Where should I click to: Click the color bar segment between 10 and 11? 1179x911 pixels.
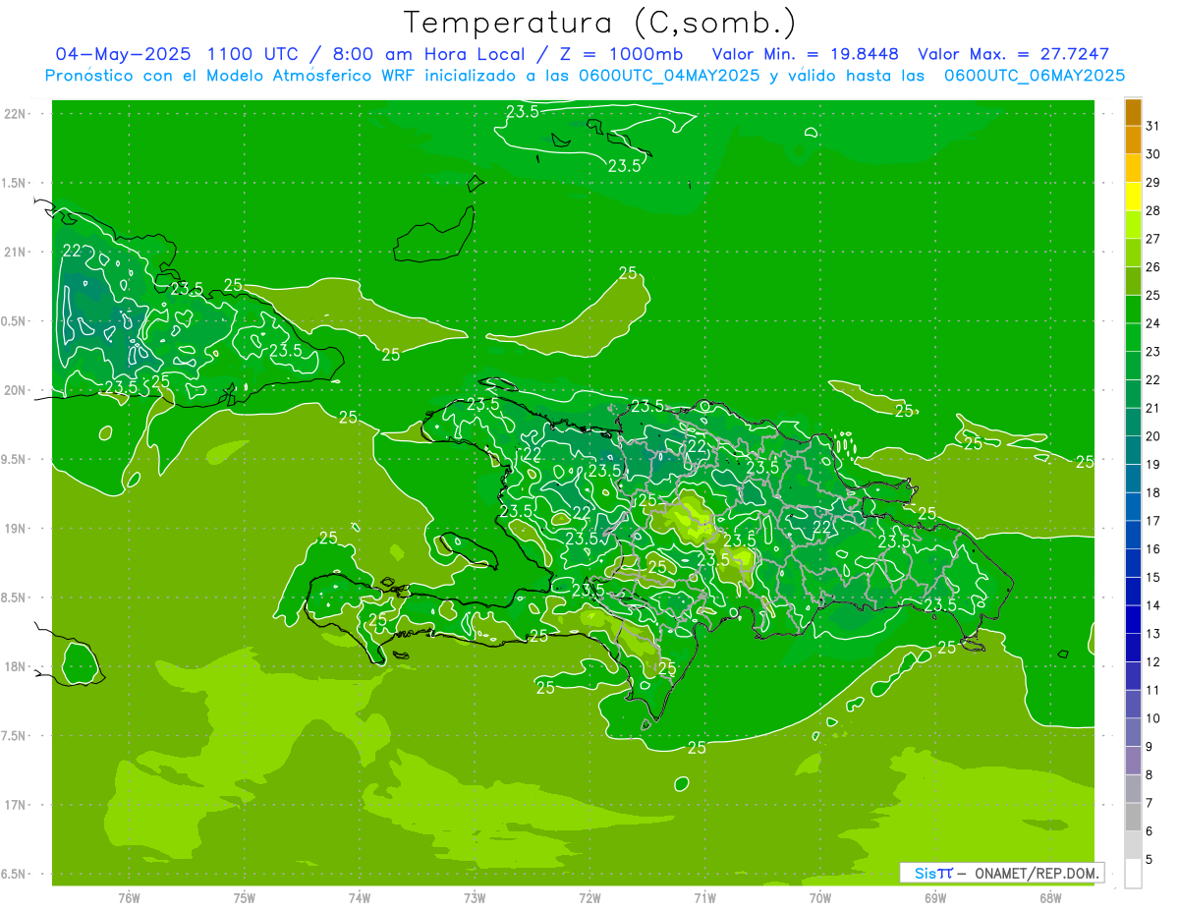pos(1133,704)
